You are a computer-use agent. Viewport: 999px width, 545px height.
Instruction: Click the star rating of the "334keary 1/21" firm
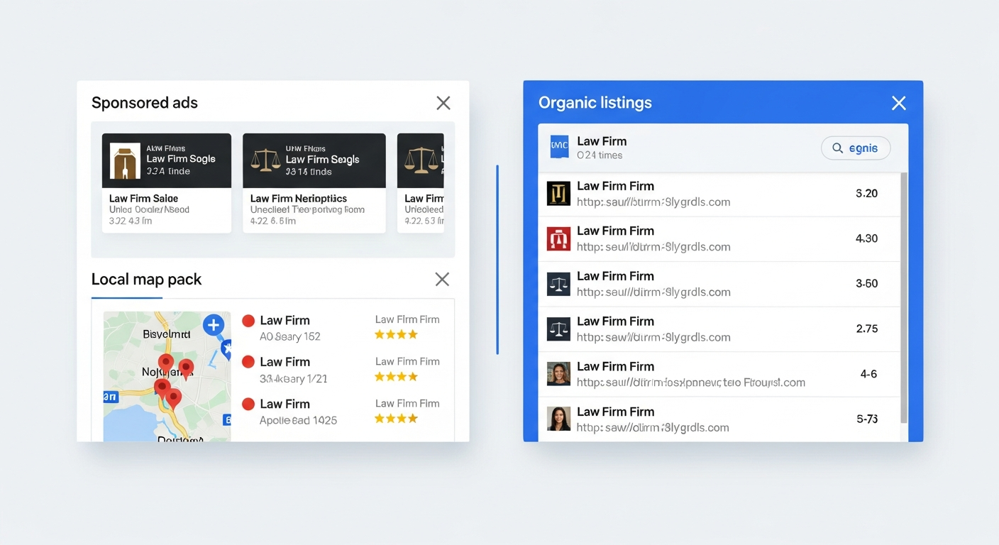[396, 377]
